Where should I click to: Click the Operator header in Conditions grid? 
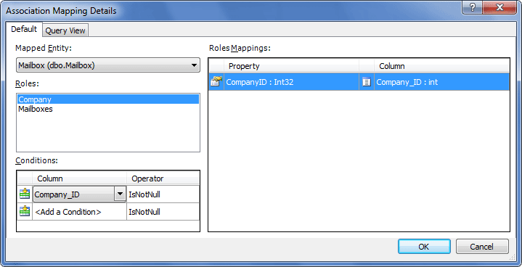[163, 178]
